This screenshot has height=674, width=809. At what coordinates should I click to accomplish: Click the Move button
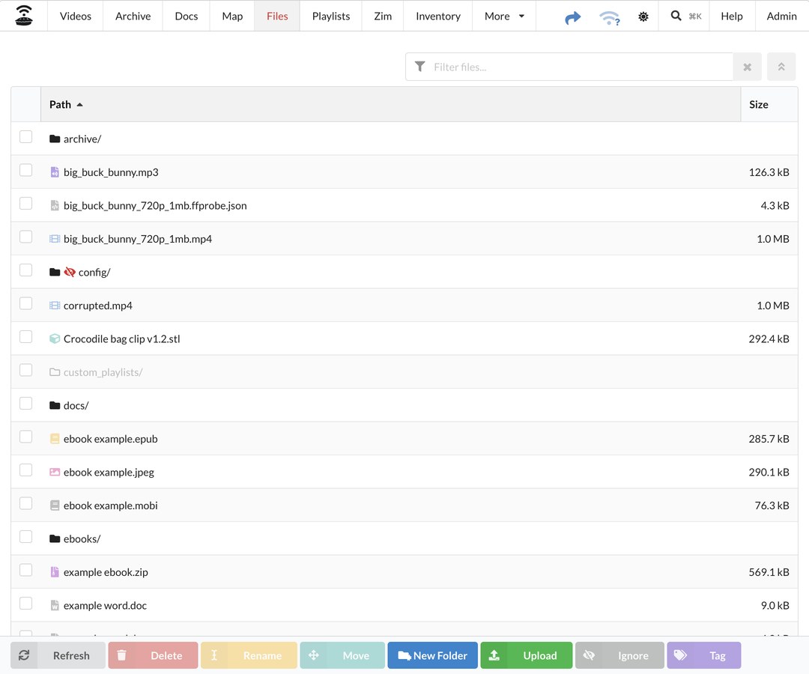pos(342,655)
